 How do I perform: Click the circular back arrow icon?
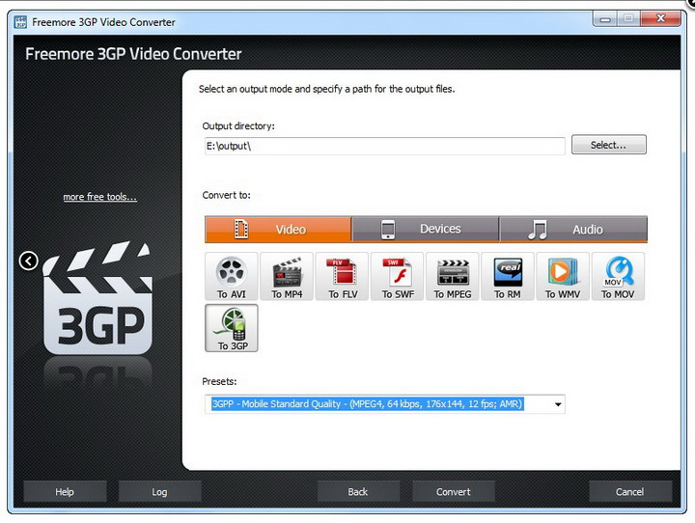click(x=28, y=261)
